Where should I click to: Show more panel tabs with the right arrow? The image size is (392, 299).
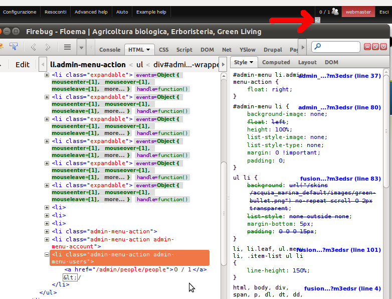coord(303,47)
